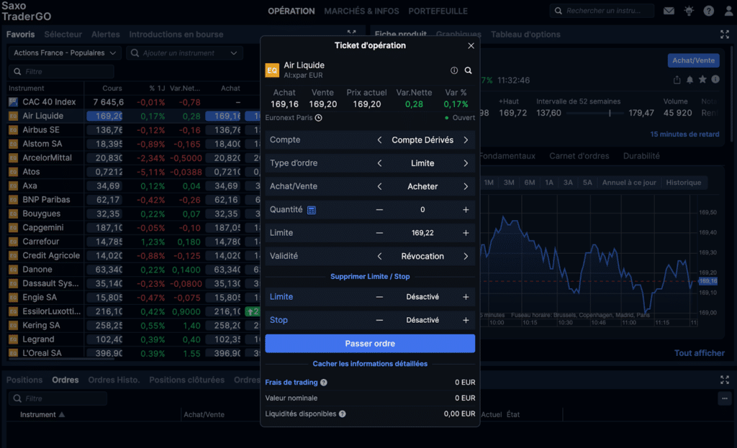Click the share icon in product panel
Image resolution: width=737 pixels, height=448 pixels.
(x=677, y=80)
